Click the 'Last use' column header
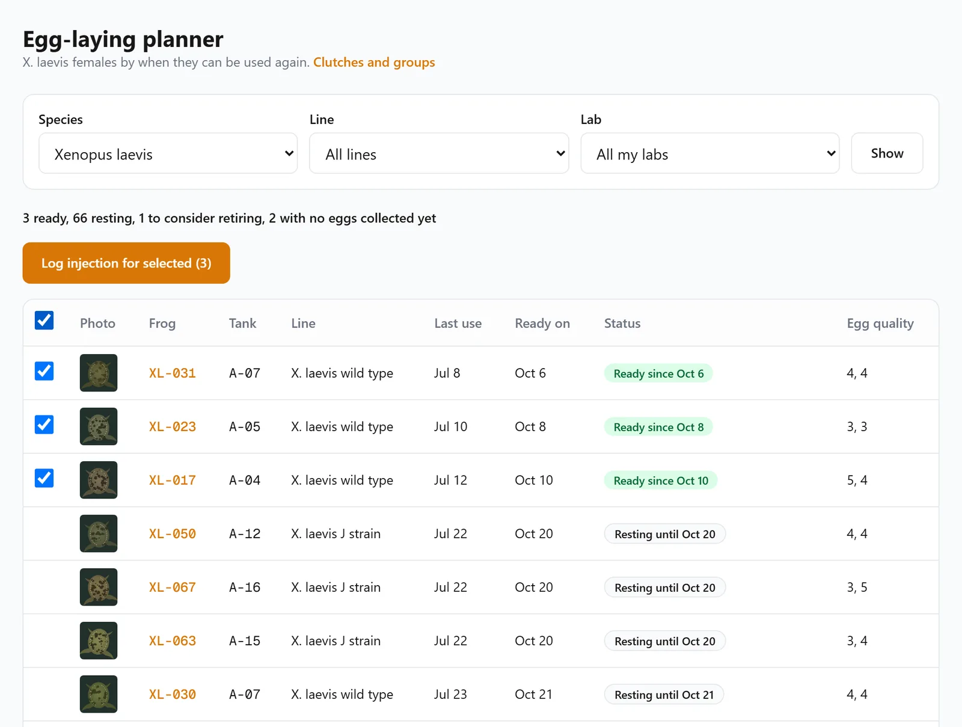This screenshot has height=727, width=962. point(458,324)
